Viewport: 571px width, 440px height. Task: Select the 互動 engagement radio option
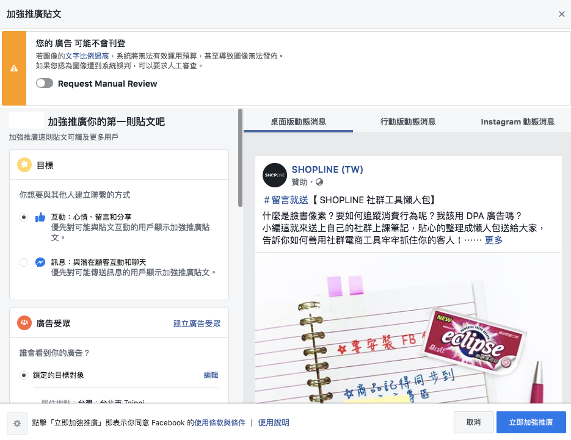pos(24,217)
